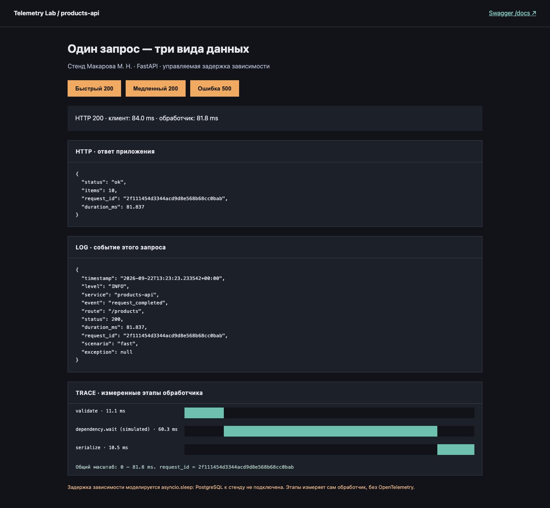Click the green serialize span bar

tap(456, 450)
